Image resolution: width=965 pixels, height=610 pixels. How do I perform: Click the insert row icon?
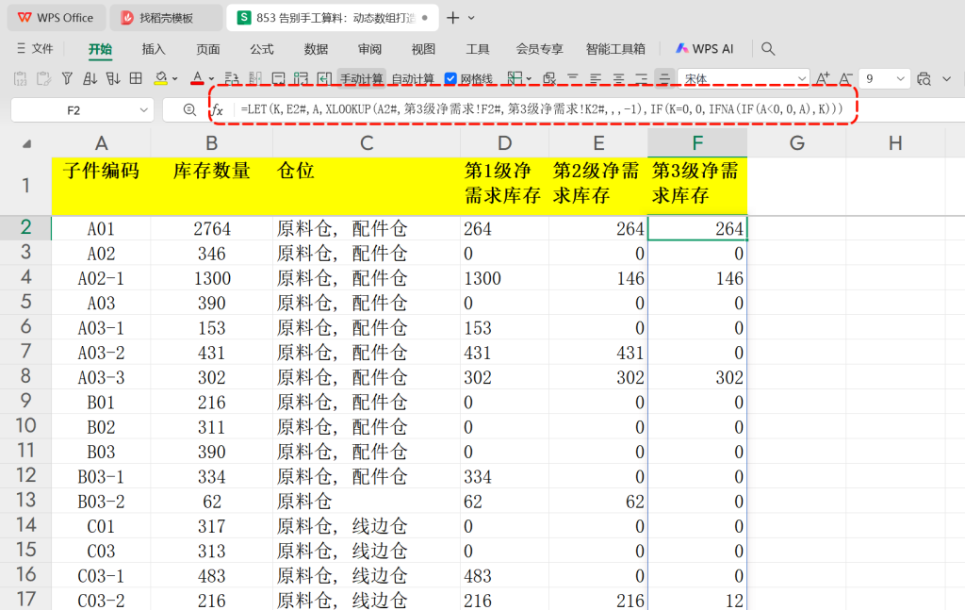[232, 78]
